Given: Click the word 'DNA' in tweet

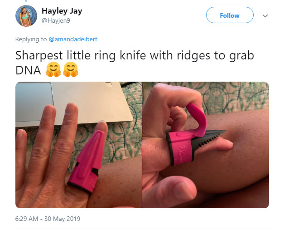Looking at the screenshot, I should (28, 70).
